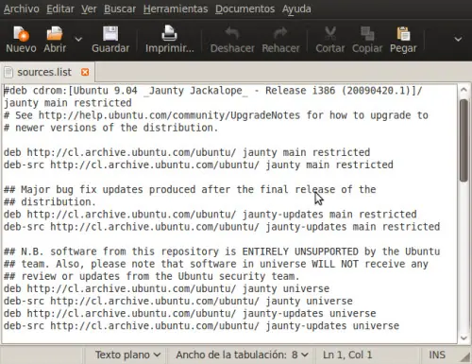The height and width of the screenshot is (364, 472).
Task: Open the Texto plano language dropdown
Action: [127, 355]
